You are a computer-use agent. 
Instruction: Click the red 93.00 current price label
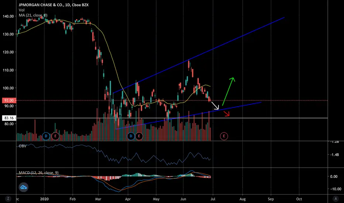[9, 100]
